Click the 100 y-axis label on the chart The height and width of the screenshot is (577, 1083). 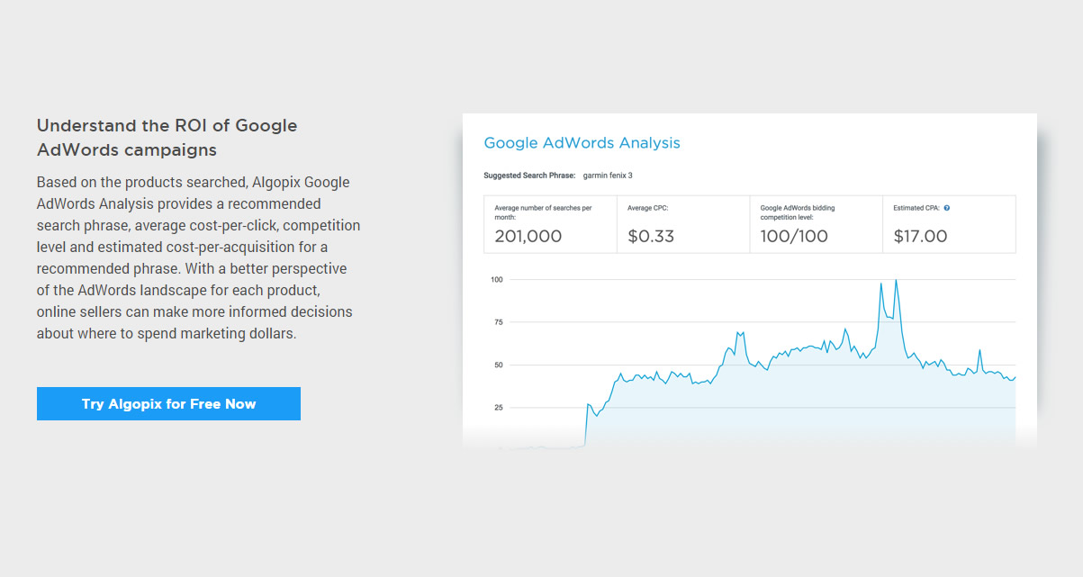(x=496, y=280)
